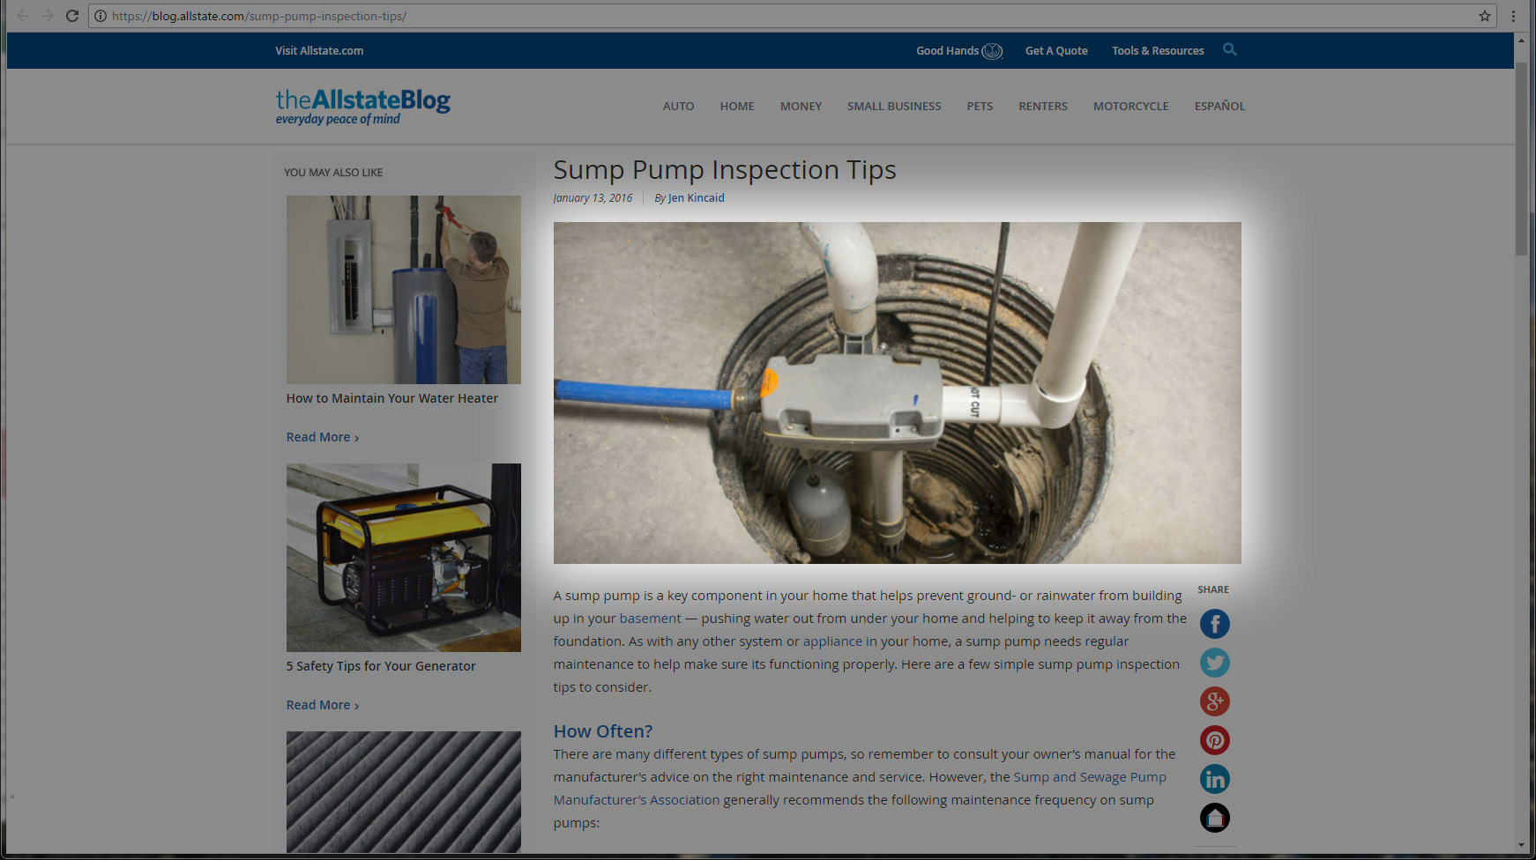The image size is (1536, 860).
Task: Click the browser address bar
Action: click(785, 16)
